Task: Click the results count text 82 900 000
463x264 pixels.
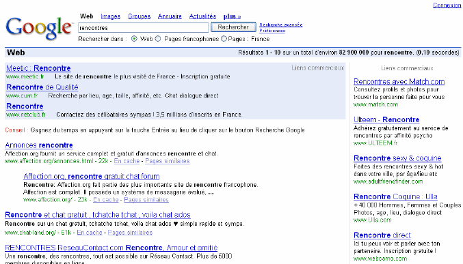Action: tap(354, 53)
